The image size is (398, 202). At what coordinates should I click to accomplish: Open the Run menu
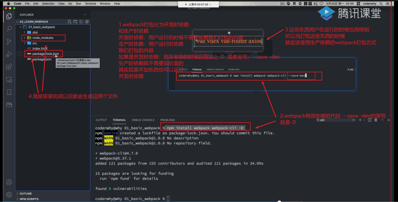point(78,4)
